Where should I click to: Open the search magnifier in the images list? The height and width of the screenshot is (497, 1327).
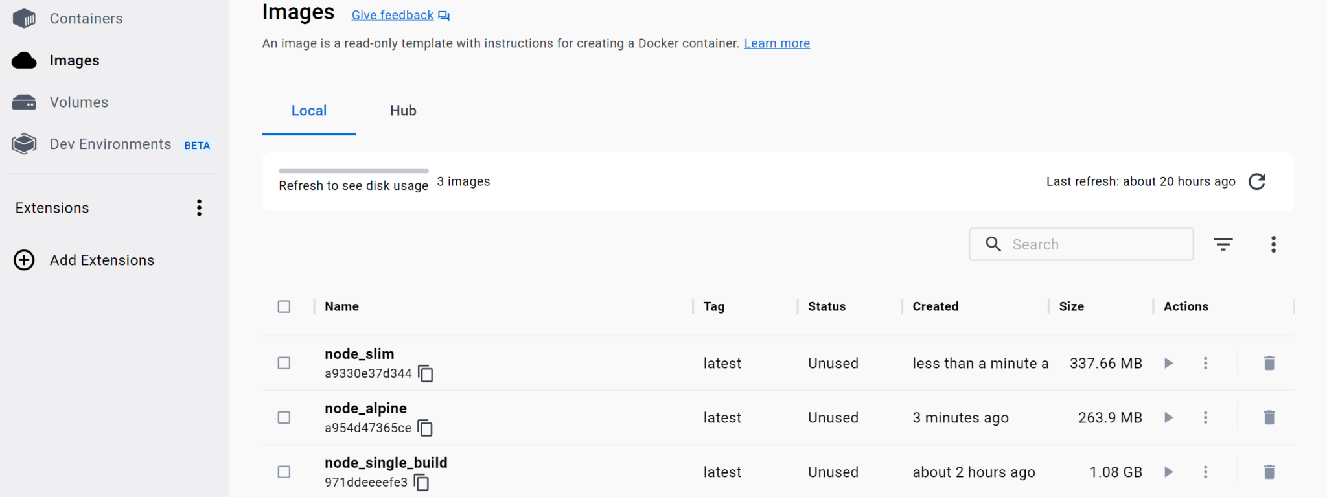pyautogui.click(x=993, y=244)
